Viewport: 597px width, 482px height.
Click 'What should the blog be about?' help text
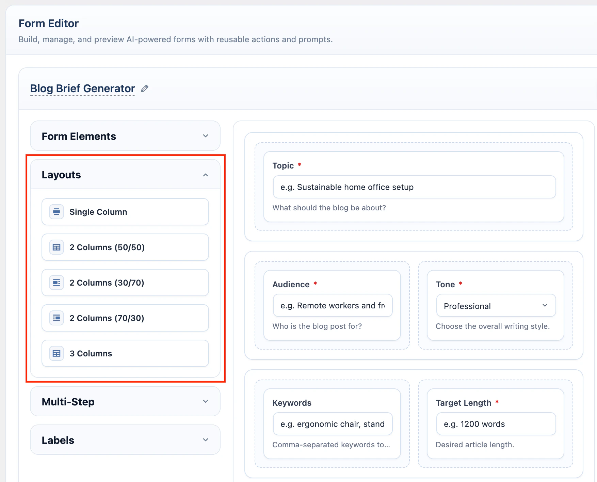pyautogui.click(x=329, y=208)
